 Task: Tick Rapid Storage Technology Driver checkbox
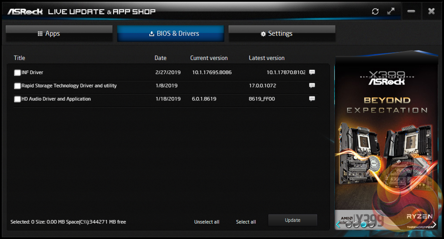(x=17, y=86)
